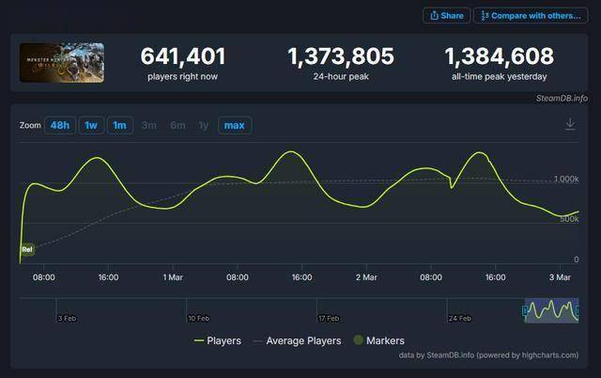Click the all-time peak yesterday label
The width and height of the screenshot is (601, 378).
tap(499, 77)
